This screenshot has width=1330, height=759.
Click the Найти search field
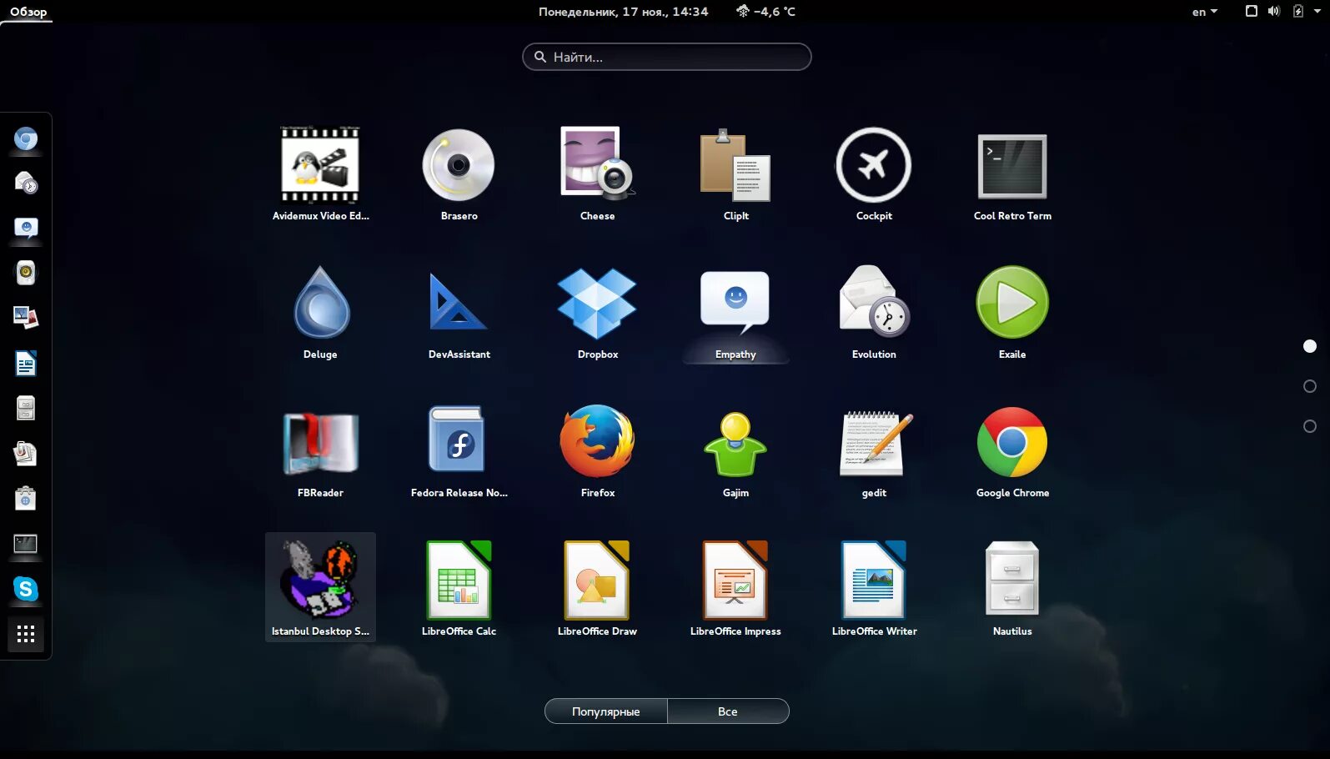coord(667,57)
